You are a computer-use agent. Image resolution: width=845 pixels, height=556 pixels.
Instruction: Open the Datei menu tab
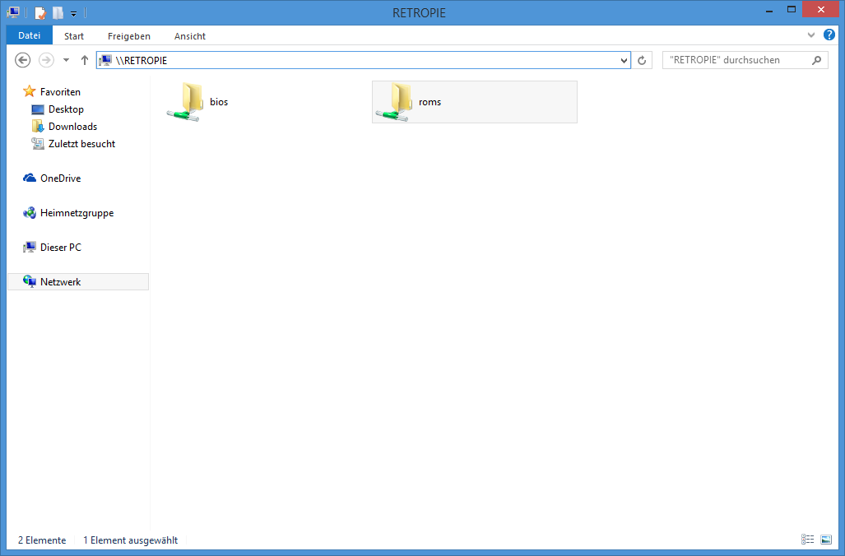[30, 36]
